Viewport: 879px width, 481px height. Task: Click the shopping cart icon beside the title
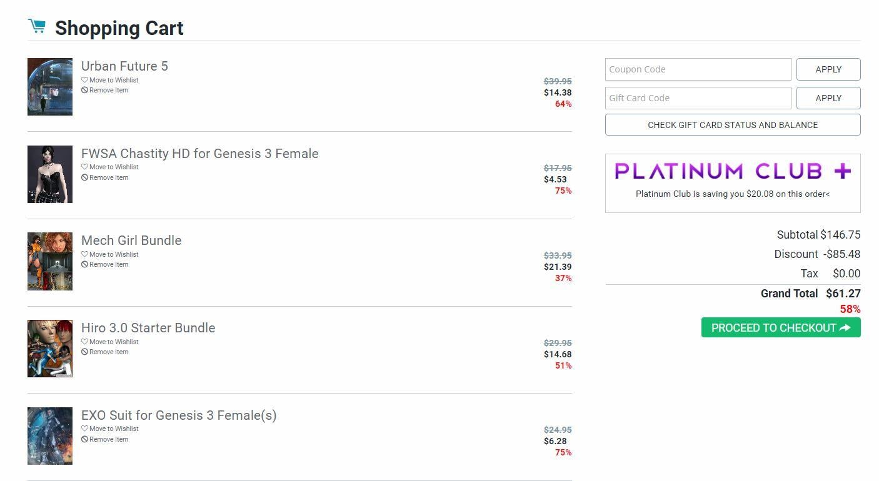point(37,26)
